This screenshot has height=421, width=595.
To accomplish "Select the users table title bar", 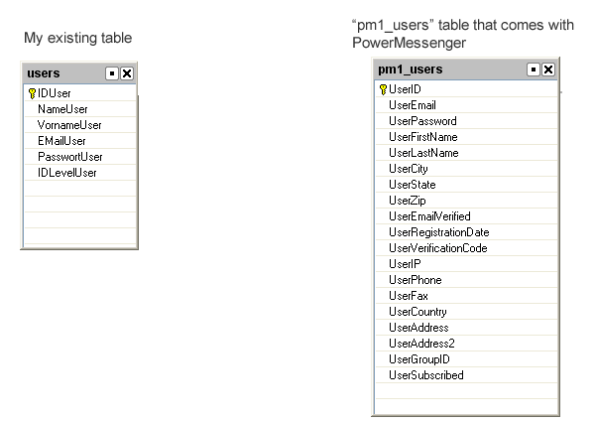I will [79, 73].
